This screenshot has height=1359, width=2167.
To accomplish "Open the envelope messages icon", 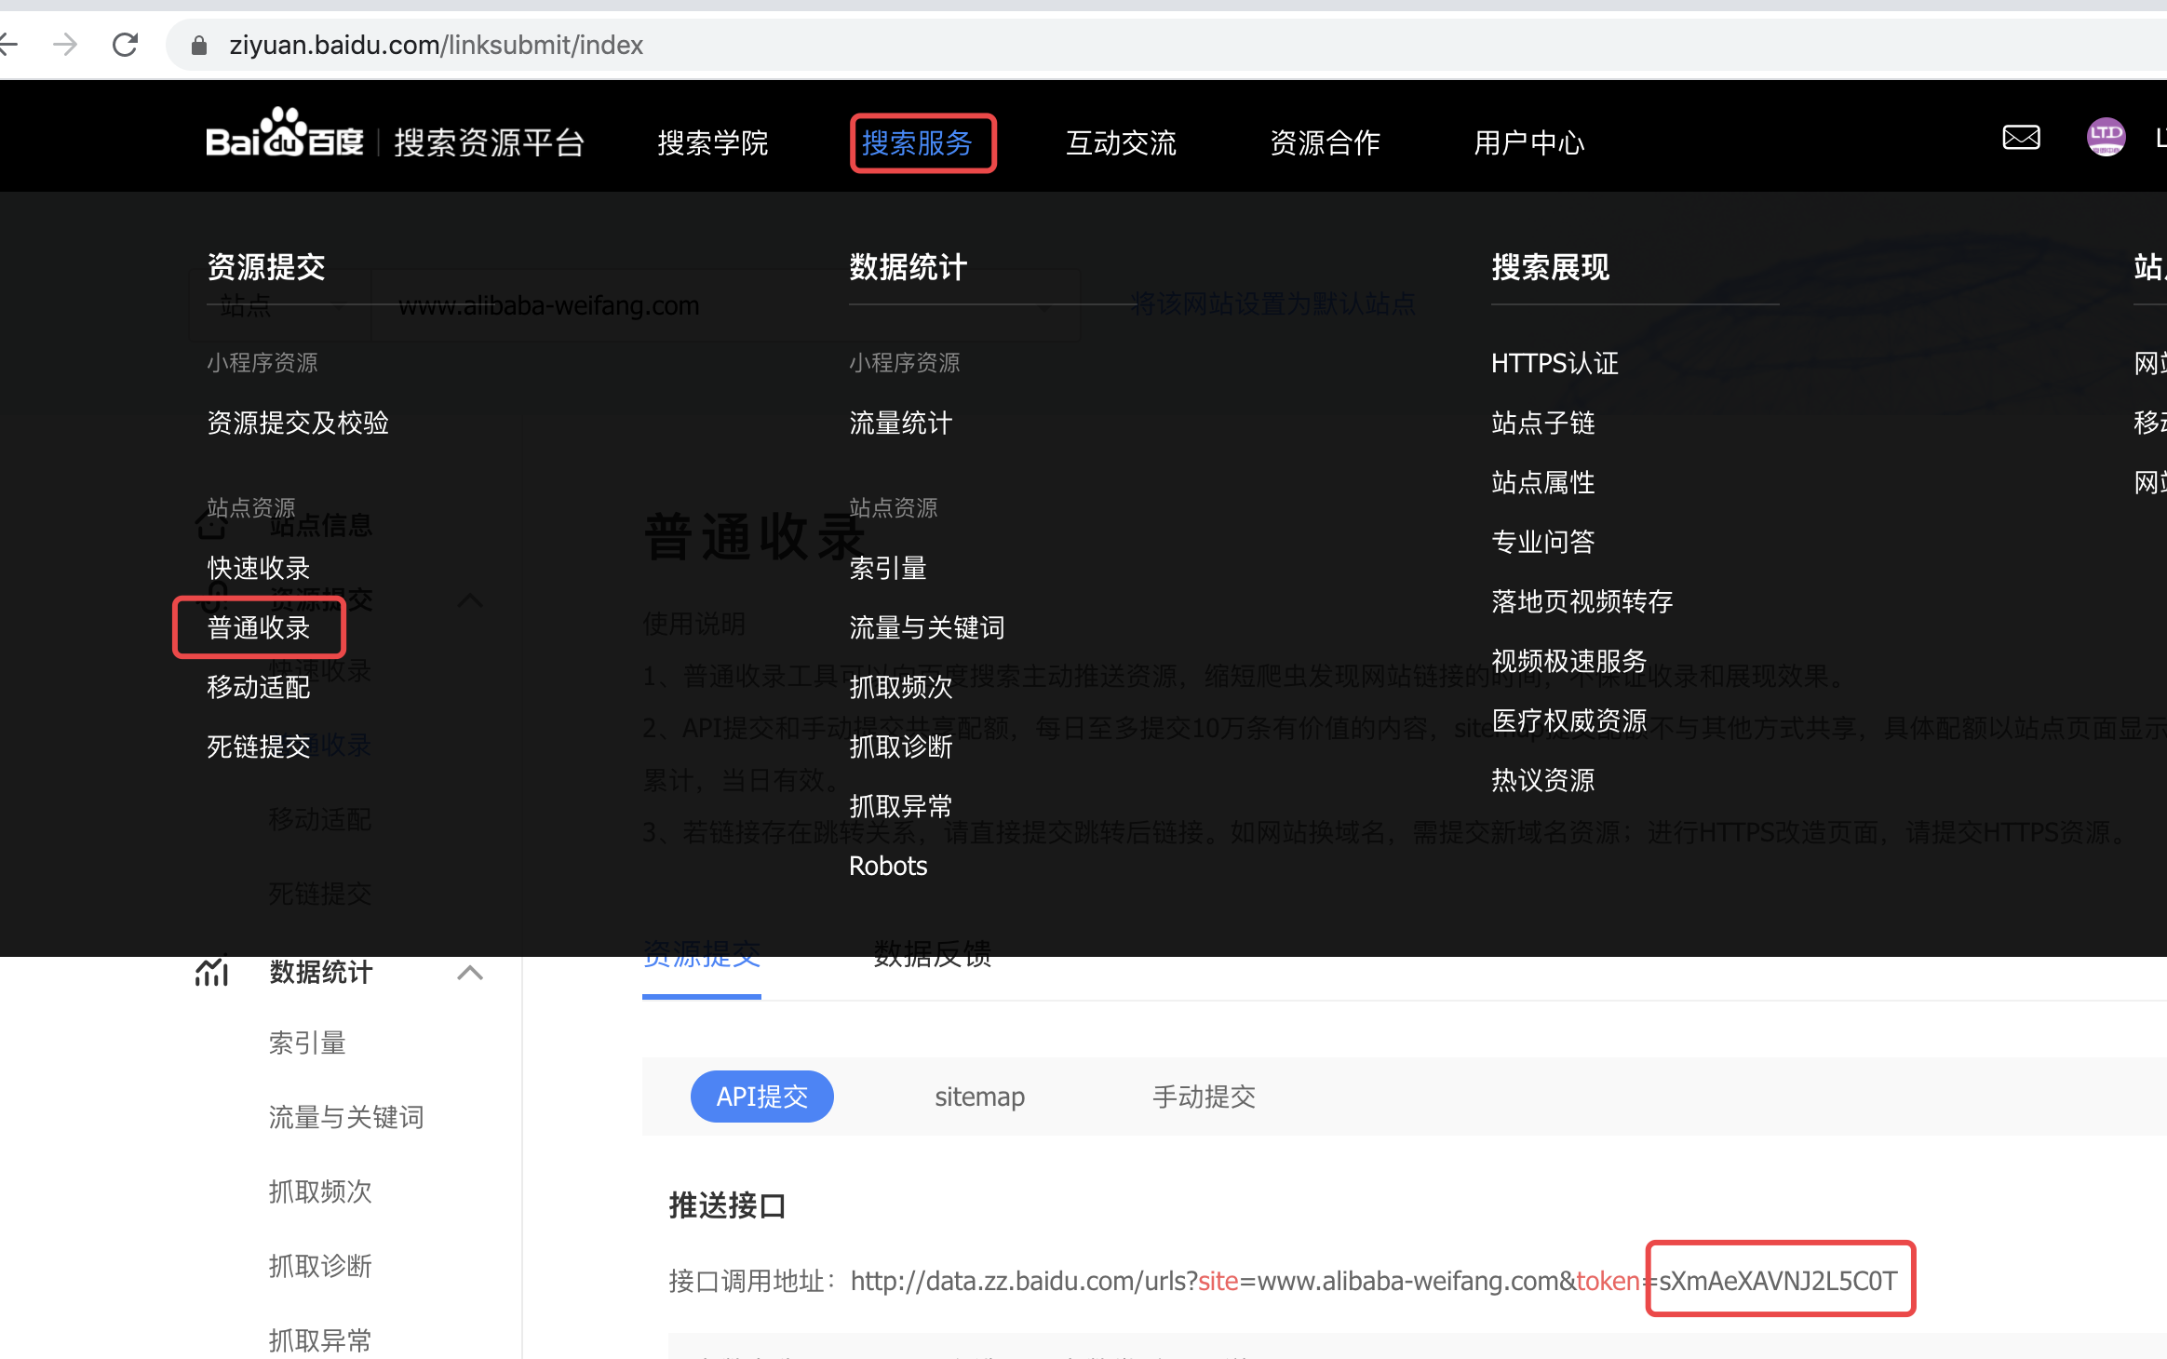I will click(x=2021, y=138).
